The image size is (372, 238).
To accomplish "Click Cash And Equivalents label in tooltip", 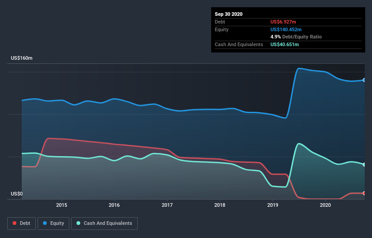I will tap(239, 44).
